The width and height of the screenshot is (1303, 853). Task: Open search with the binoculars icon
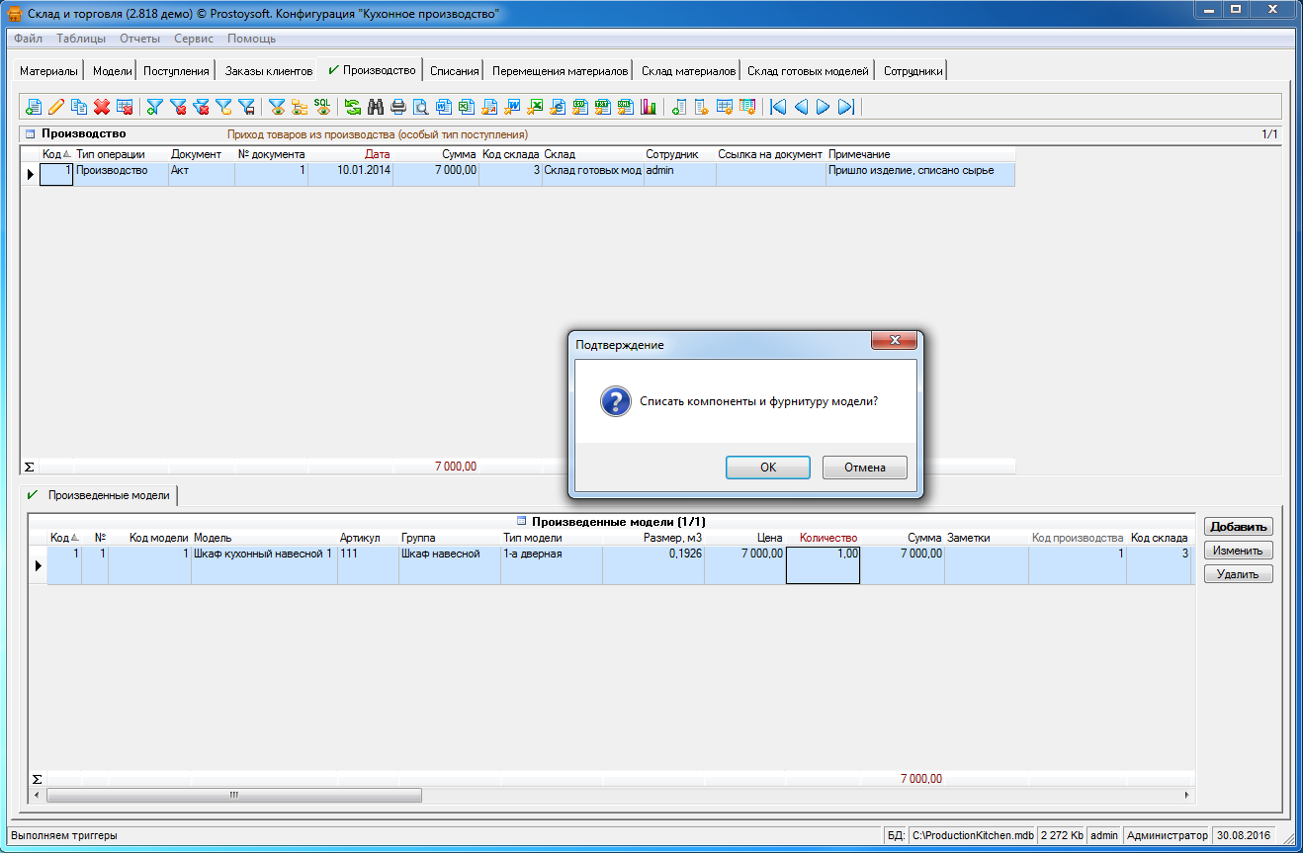point(376,107)
